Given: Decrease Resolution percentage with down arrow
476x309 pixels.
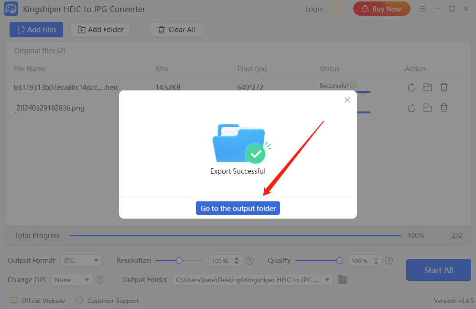Looking at the screenshot, I should coord(237,263).
